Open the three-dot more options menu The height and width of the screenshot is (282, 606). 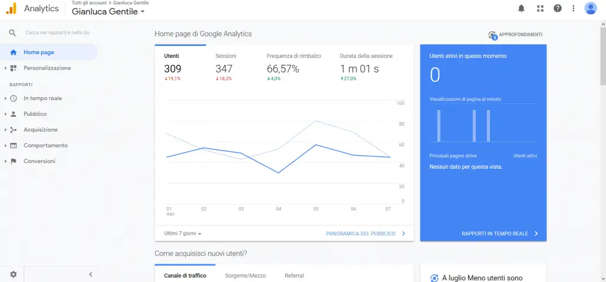click(573, 8)
